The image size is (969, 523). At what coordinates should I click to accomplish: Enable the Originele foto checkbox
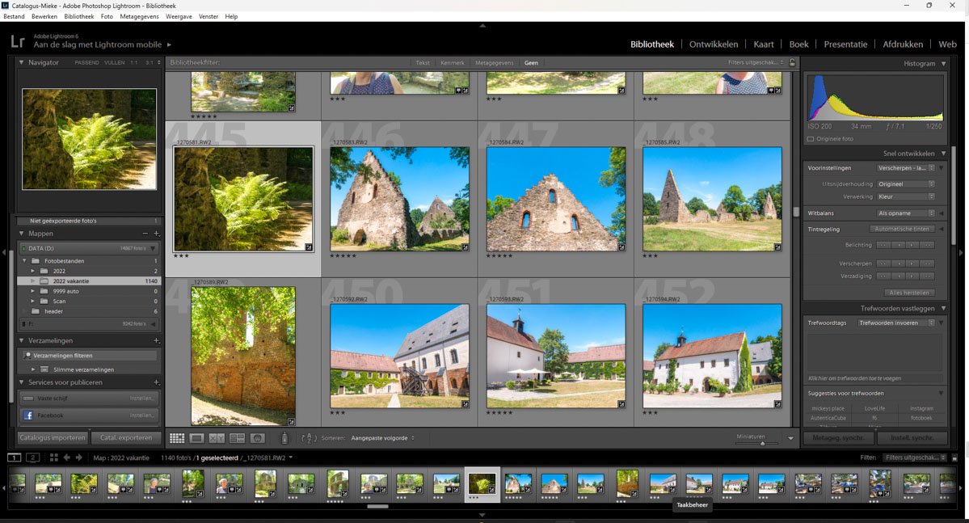[x=811, y=139]
